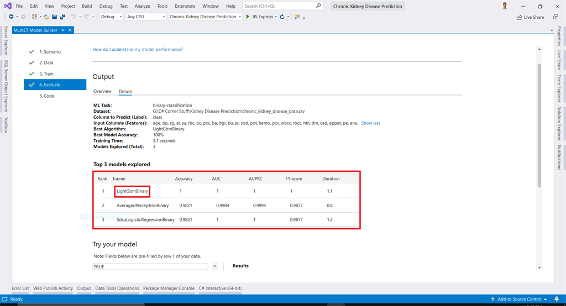Expand the refresh button dropdown arrow

288,17
